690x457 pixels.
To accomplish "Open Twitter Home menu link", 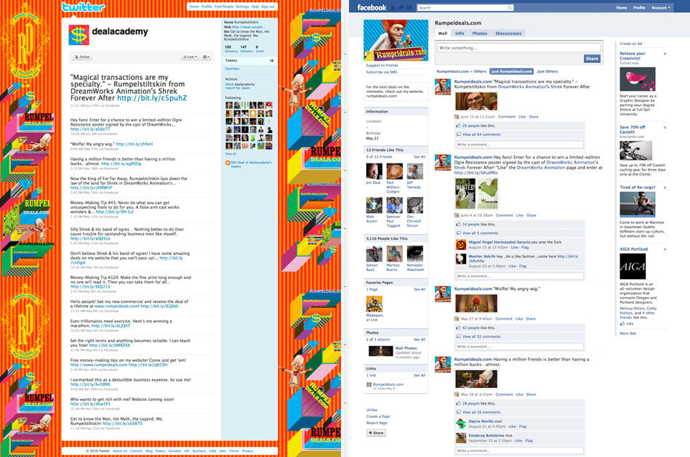I will (x=194, y=7).
